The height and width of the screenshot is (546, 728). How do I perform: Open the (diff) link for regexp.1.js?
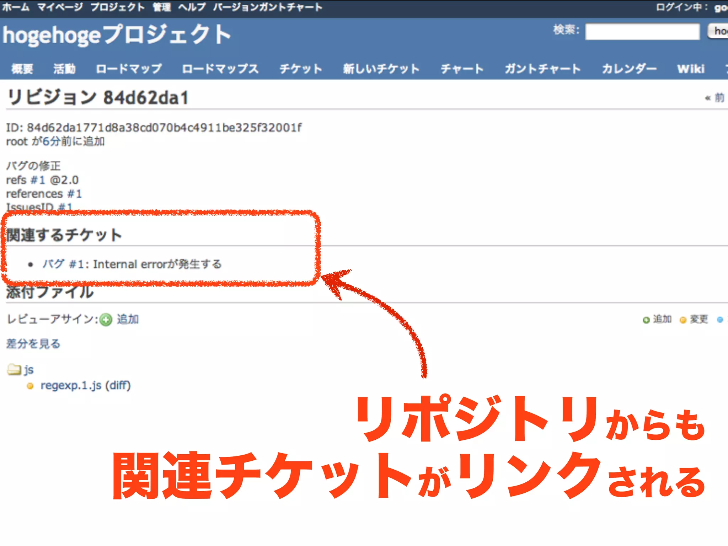click(118, 385)
